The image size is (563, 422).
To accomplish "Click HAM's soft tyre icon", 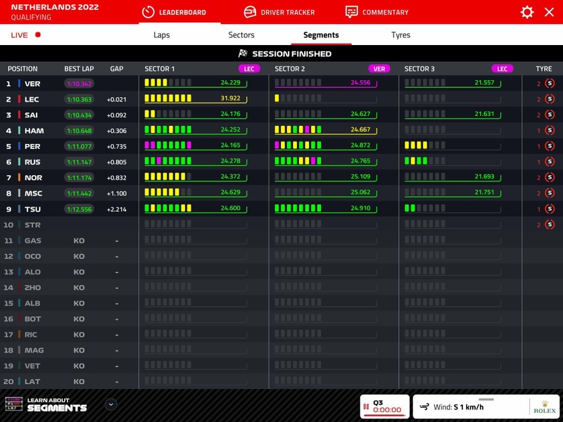I will tap(550, 130).
